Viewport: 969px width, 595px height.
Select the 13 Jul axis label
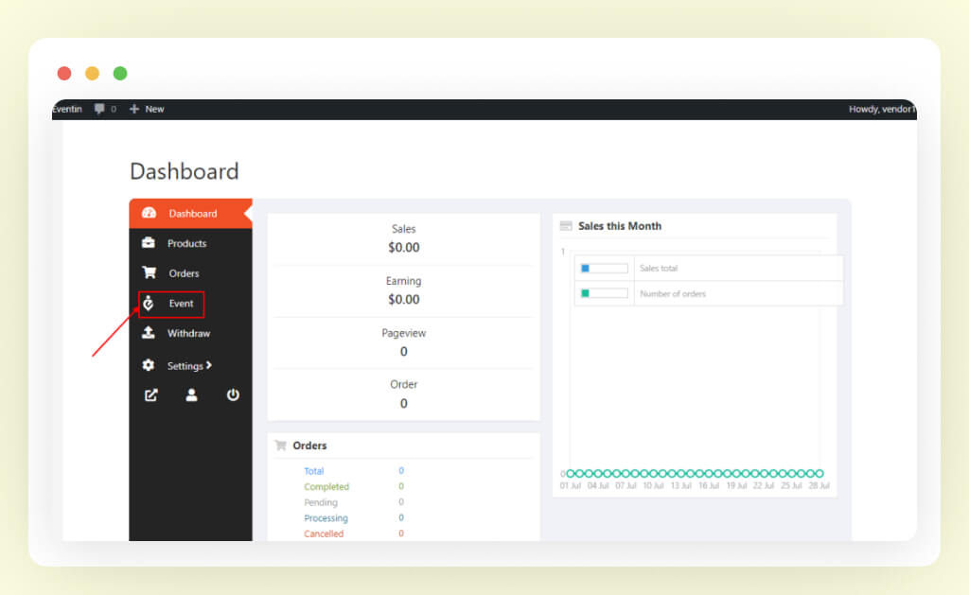[x=681, y=485]
